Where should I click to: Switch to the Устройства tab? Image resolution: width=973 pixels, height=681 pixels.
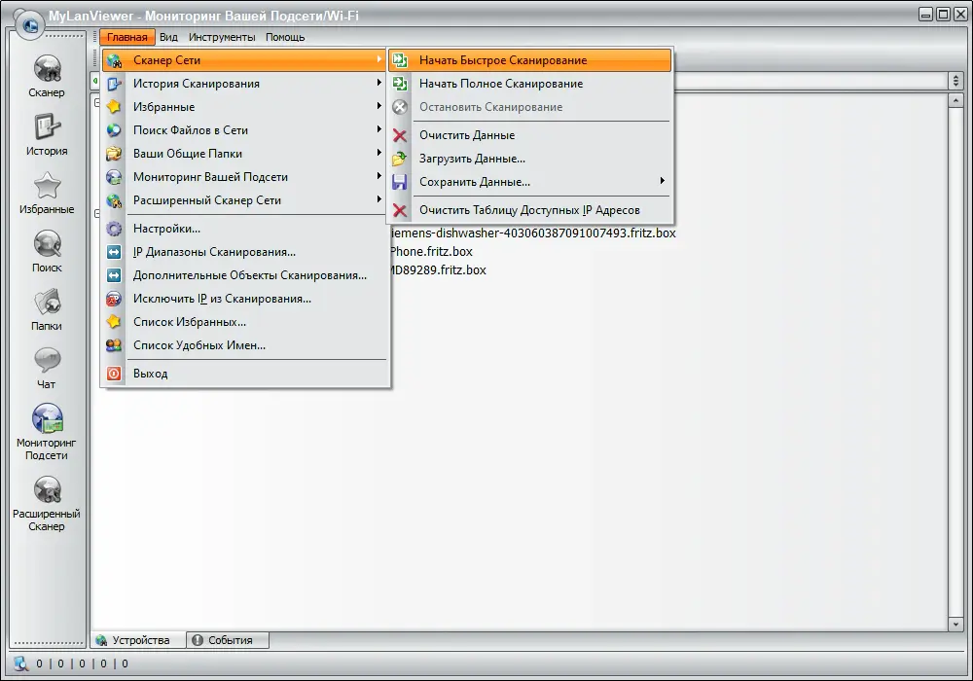(x=139, y=640)
